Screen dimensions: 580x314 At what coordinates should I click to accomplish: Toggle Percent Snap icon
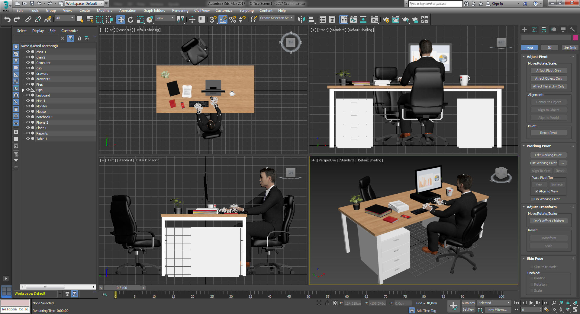pos(233,20)
